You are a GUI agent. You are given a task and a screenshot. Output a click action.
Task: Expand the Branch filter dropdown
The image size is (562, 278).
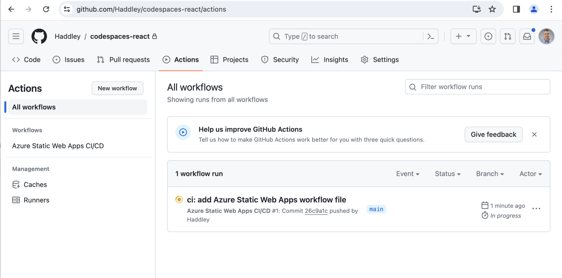coord(490,174)
